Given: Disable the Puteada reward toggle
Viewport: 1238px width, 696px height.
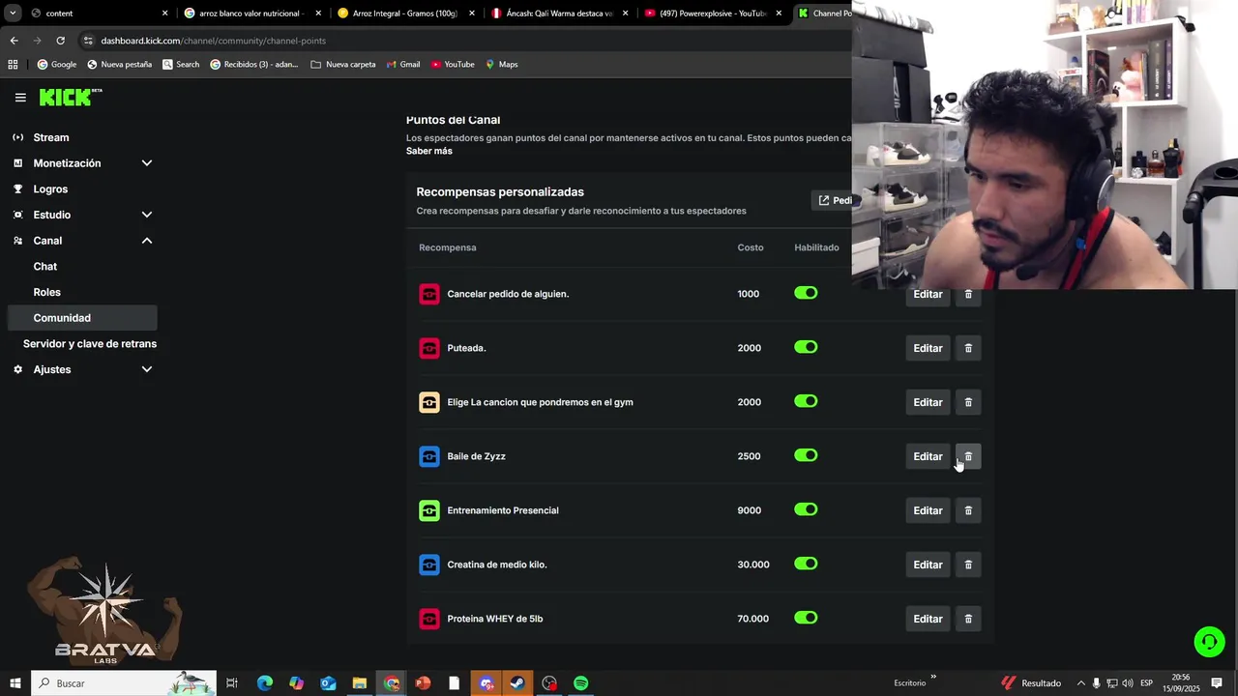Looking at the screenshot, I should [806, 347].
